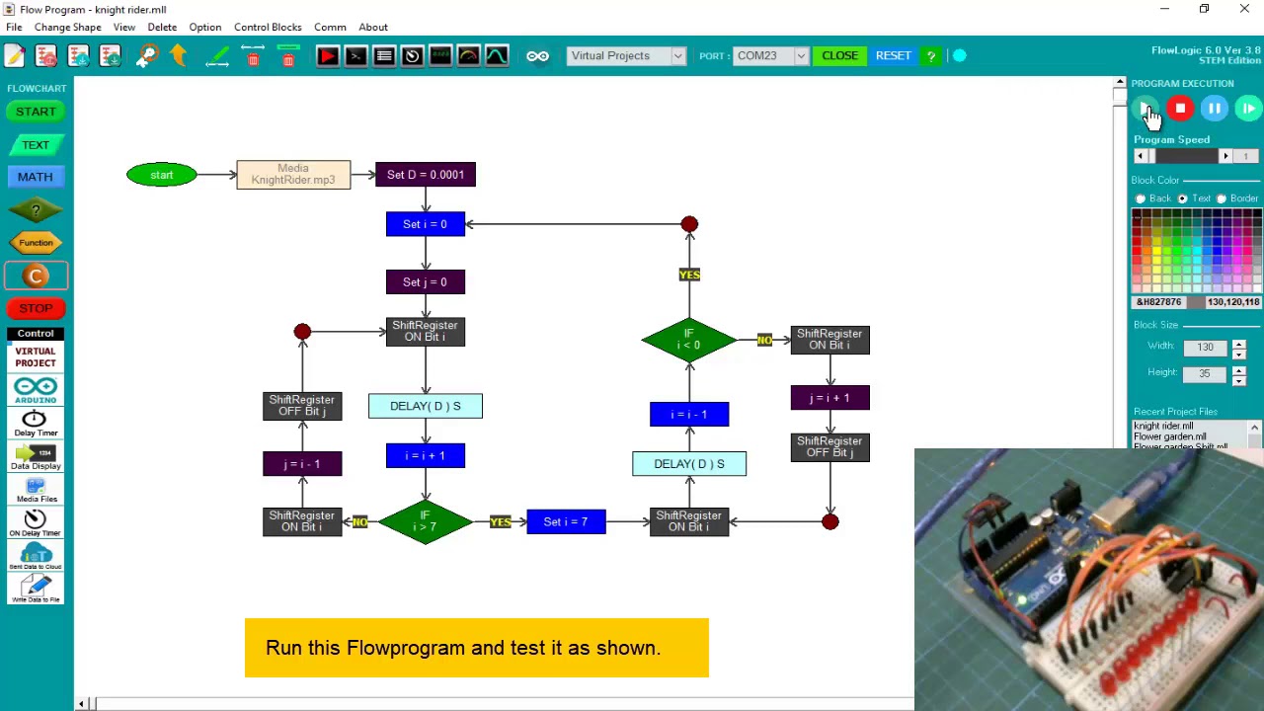The width and height of the screenshot is (1264, 711).
Task: Open the Delete menu
Action: [162, 27]
